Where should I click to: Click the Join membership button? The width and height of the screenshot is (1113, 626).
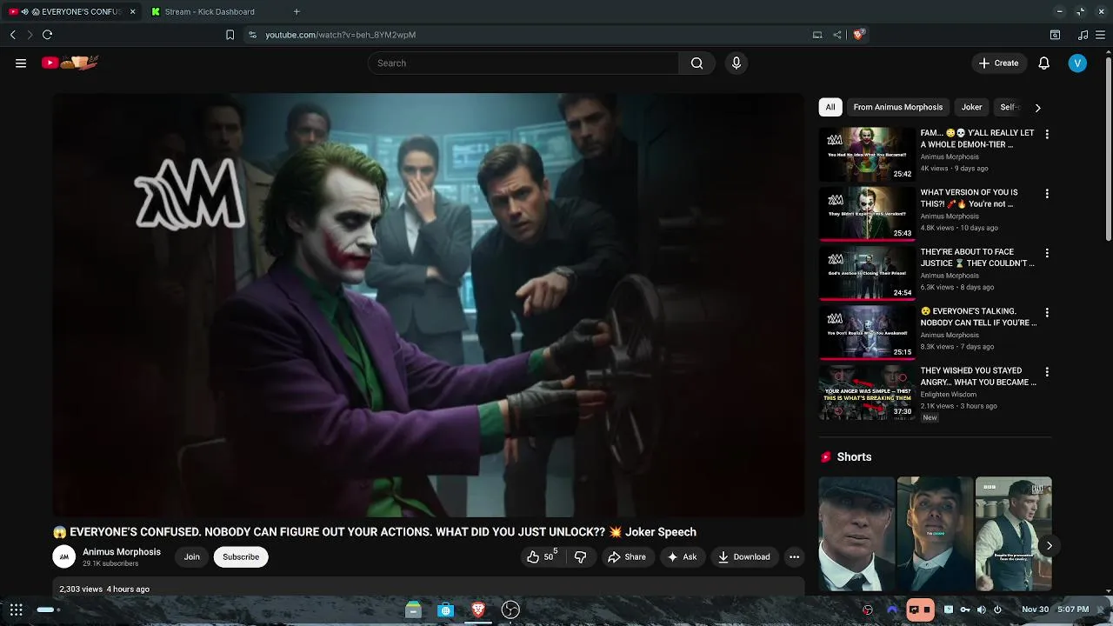click(192, 556)
